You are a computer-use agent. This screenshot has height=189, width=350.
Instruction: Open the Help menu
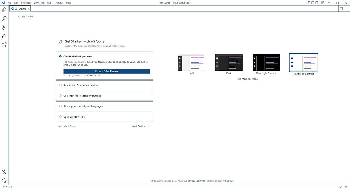coord(69,2)
